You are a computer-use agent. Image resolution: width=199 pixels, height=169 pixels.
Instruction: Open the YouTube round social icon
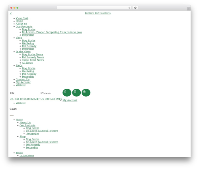(x=86, y=93)
